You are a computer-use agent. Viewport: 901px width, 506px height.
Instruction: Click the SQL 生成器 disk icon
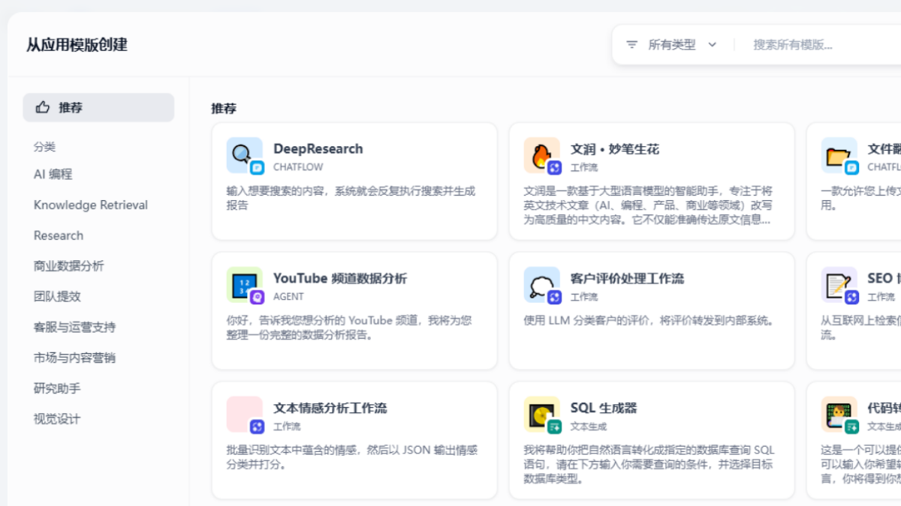(x=541, y=415)
